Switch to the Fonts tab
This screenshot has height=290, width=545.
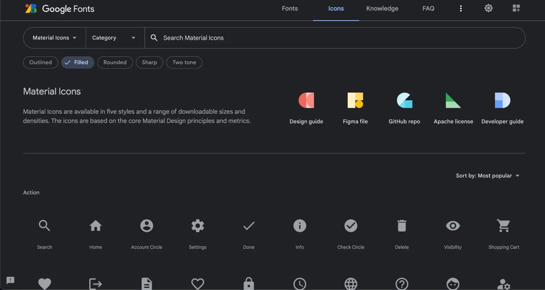(x=290, y=8)
